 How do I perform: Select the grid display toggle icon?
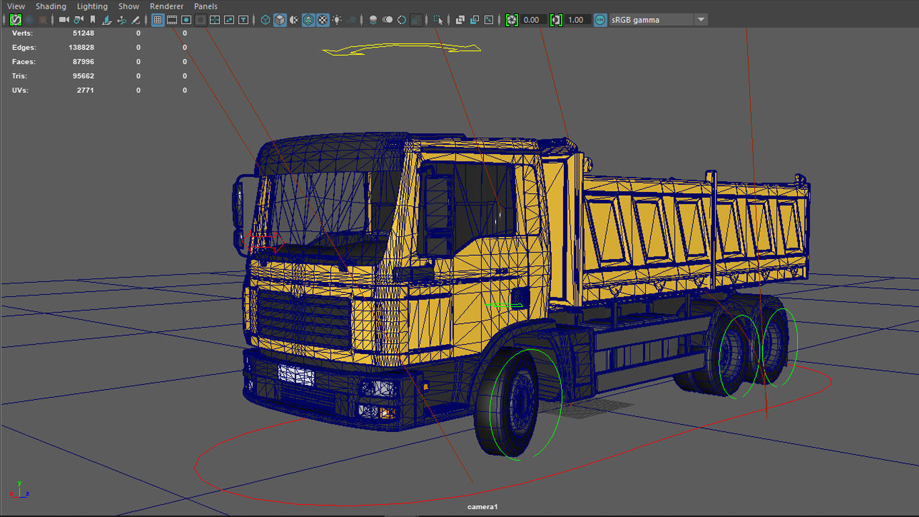159,20
